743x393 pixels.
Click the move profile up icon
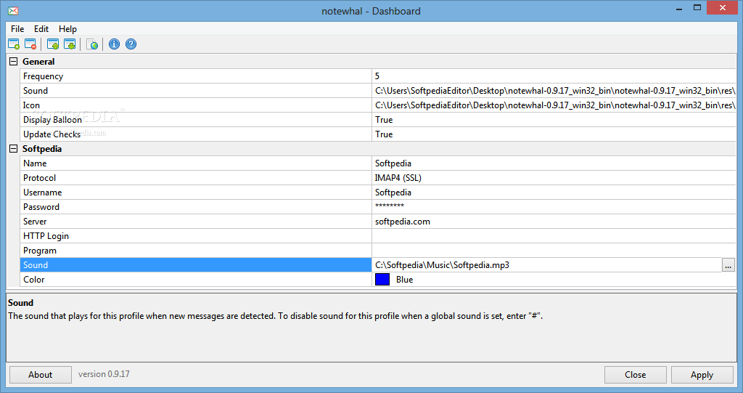[x=53, y=44]
